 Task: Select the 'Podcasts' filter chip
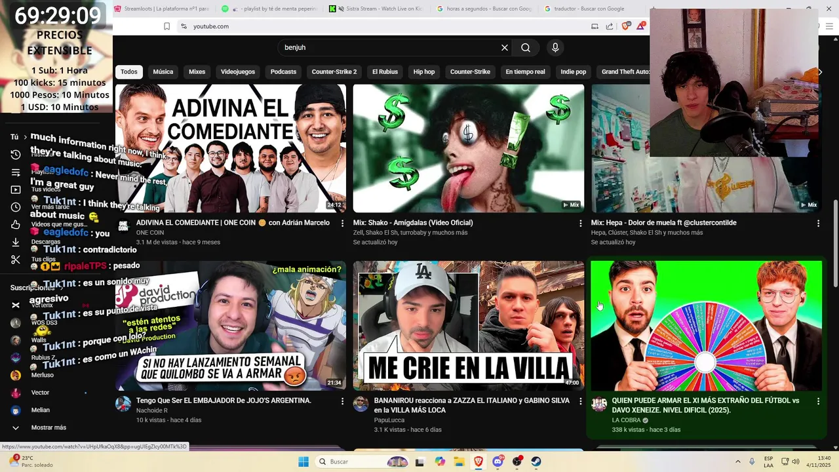283,71
